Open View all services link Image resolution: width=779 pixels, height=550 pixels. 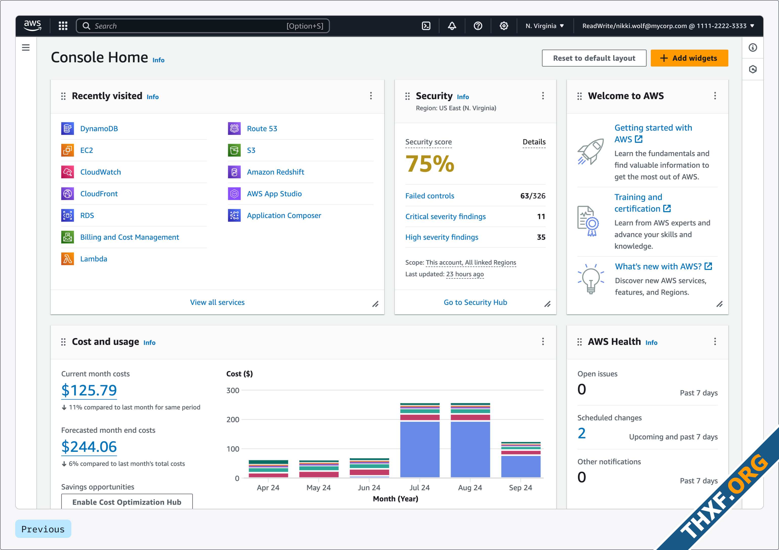pos(217,302)
